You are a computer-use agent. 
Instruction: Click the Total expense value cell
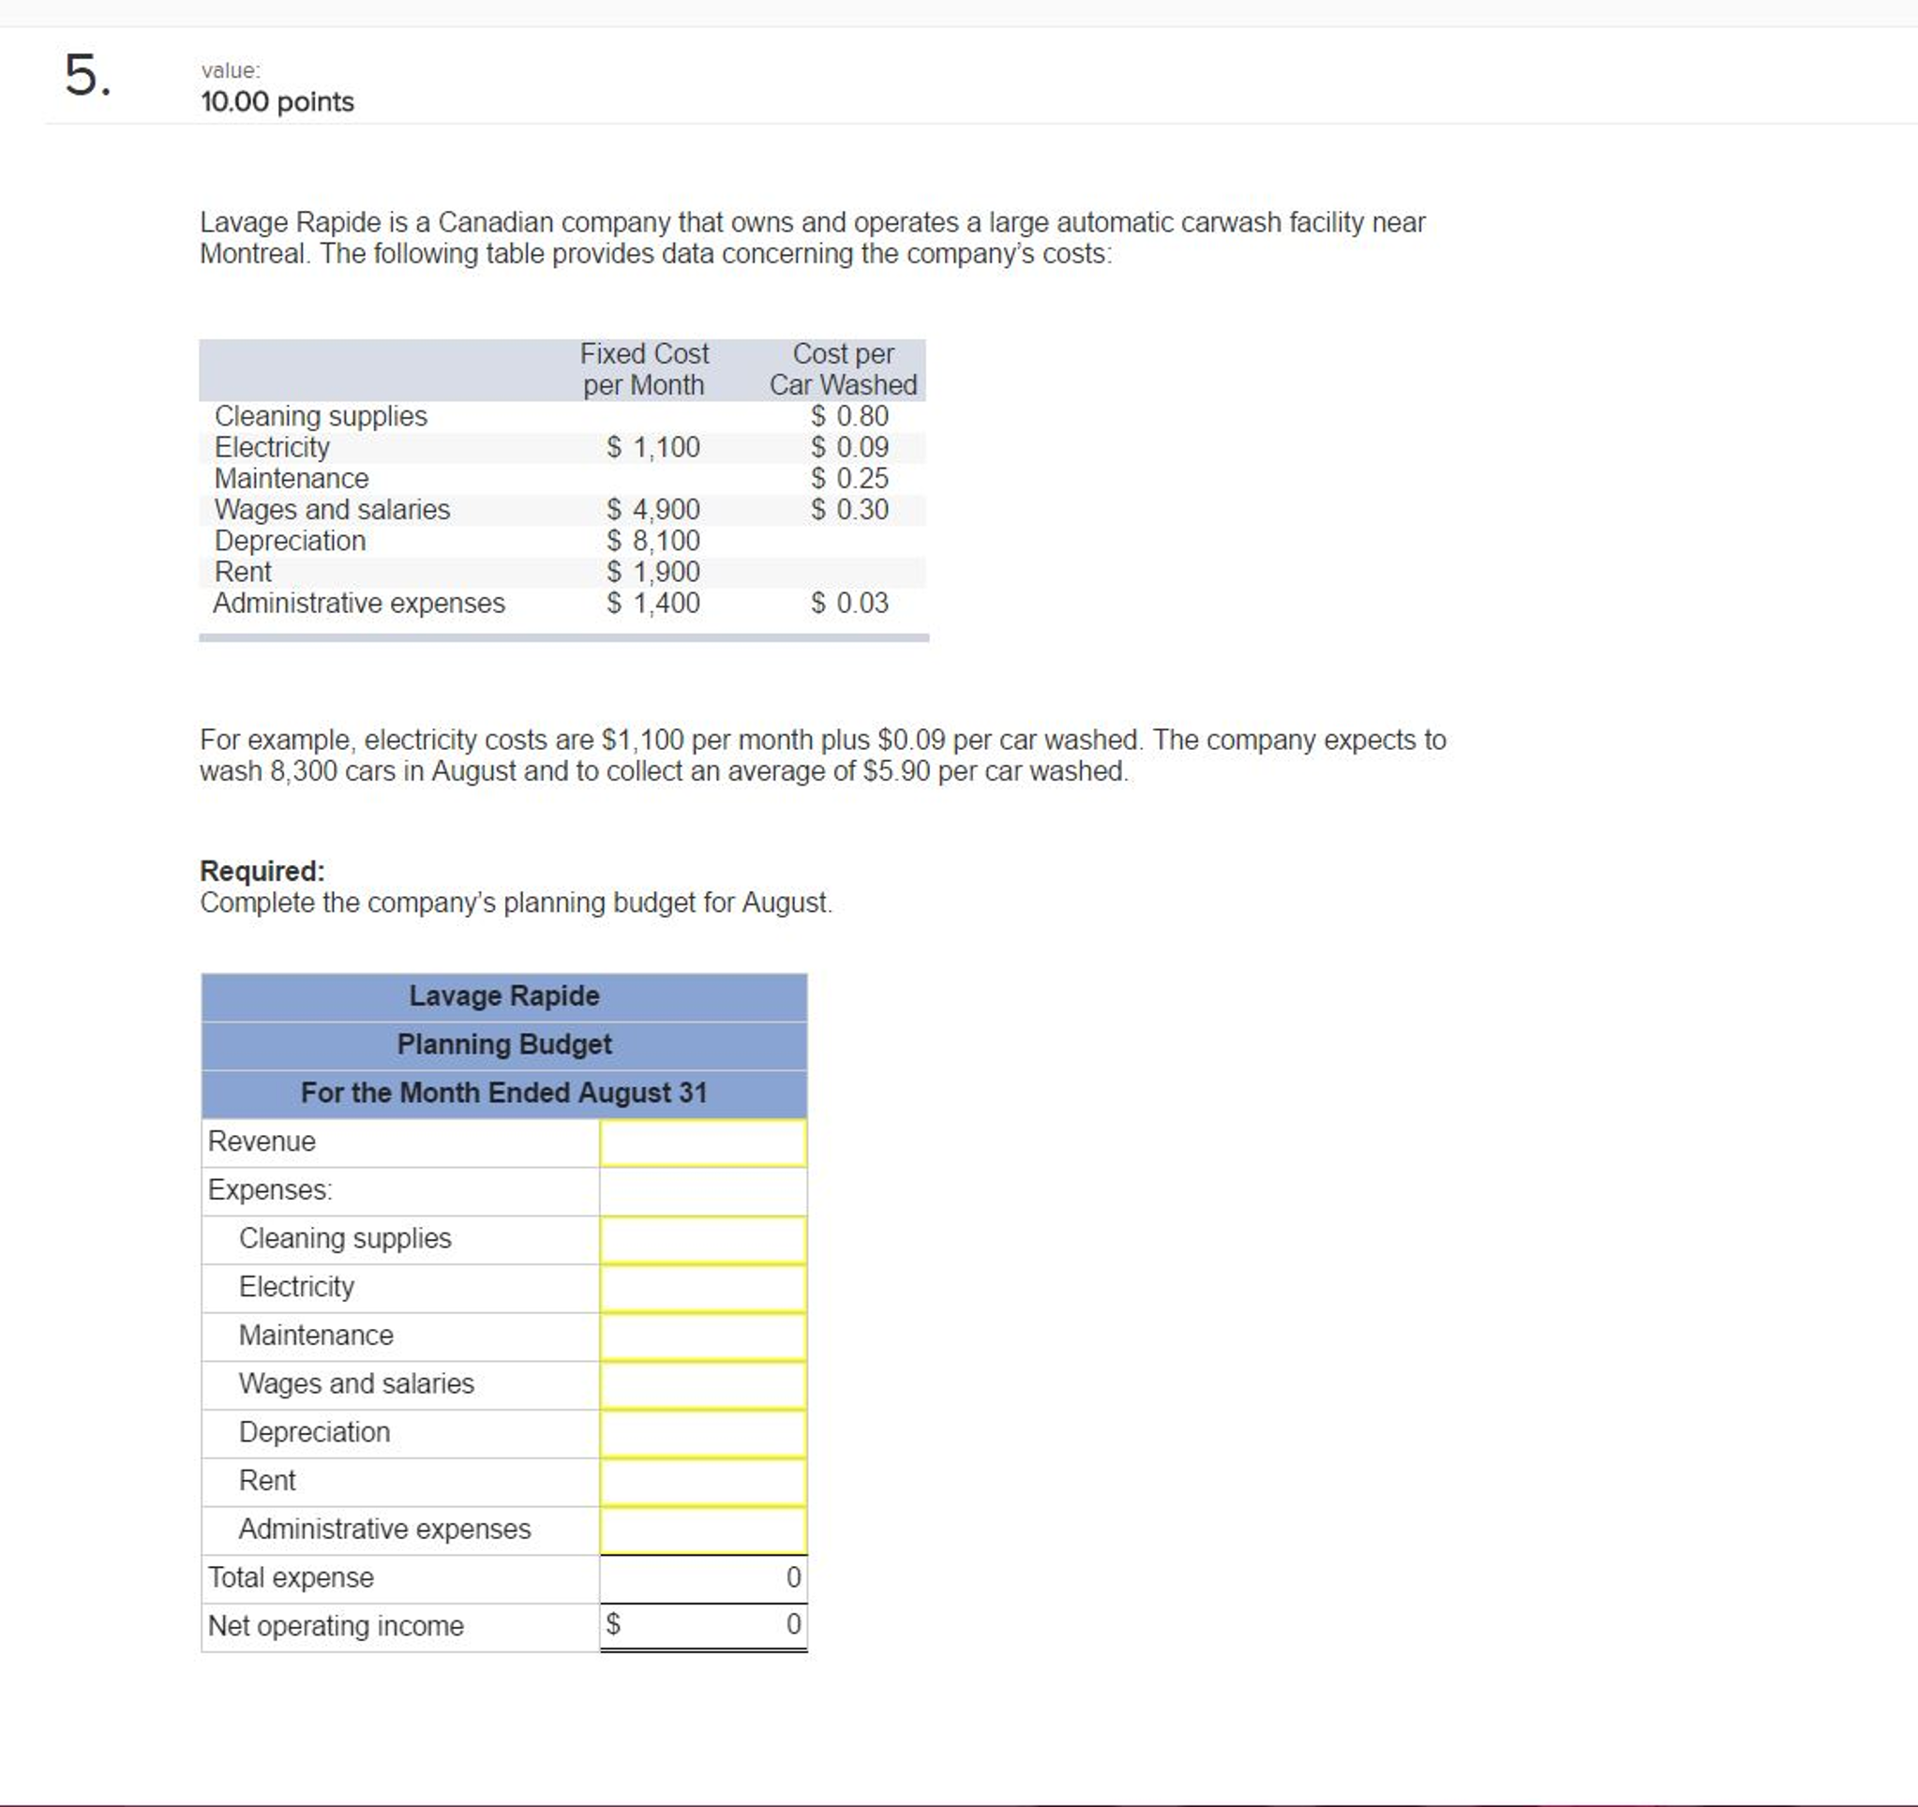tap(702, 1577)
